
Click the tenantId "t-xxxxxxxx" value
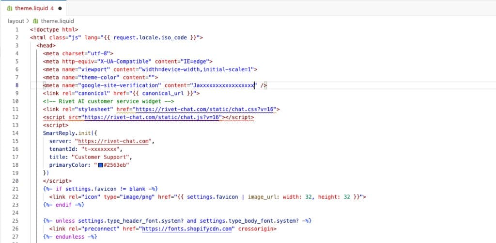pos(102,149)
